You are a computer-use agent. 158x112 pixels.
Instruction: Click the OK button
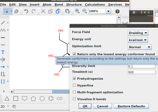coord(85,106)
